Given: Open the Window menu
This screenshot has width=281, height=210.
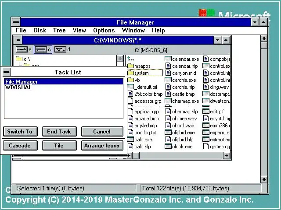Looking at the screenshot, I should tap(133, 30).
